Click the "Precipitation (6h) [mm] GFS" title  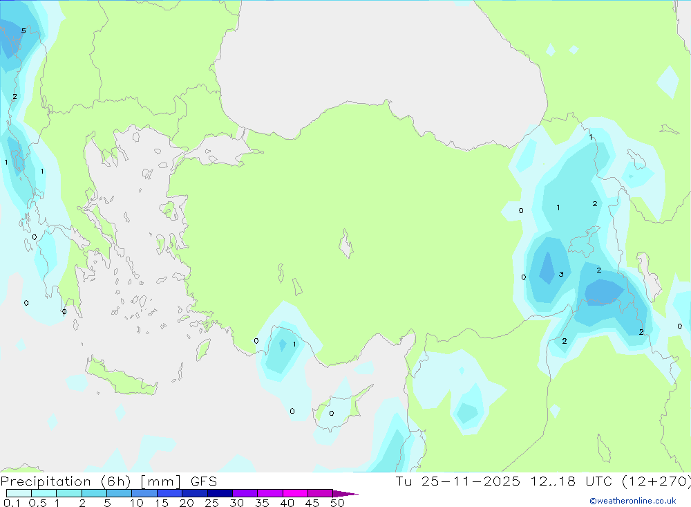(x=108, y=481)
